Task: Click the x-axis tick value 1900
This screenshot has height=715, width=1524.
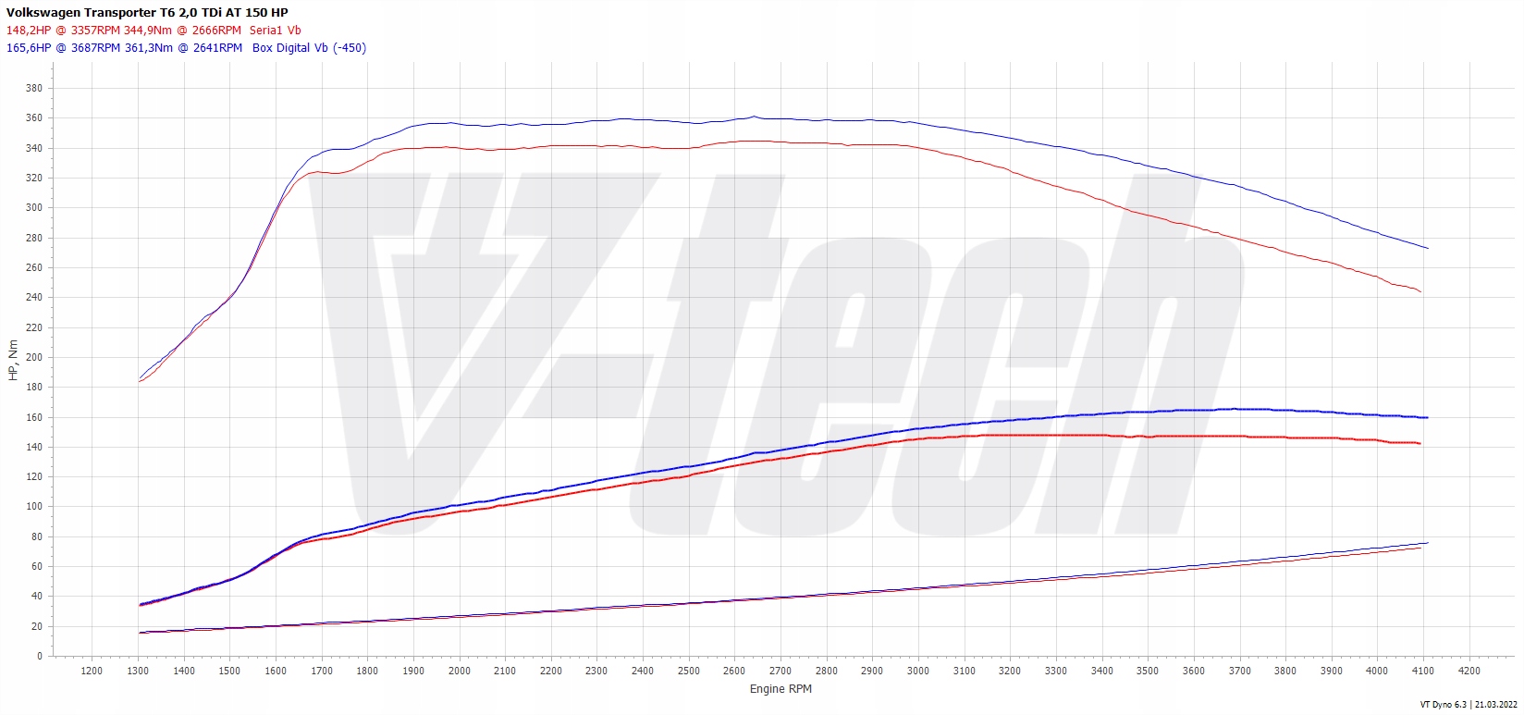Action: 413,672
